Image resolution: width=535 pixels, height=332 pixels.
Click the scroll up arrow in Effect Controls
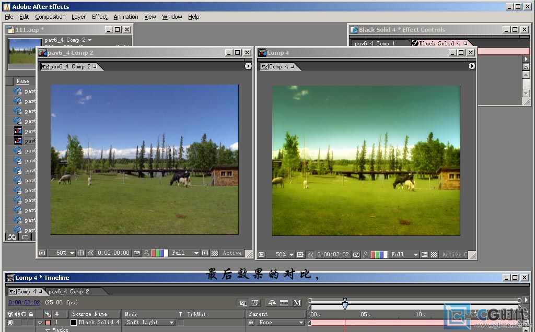(x=526, y=75)
